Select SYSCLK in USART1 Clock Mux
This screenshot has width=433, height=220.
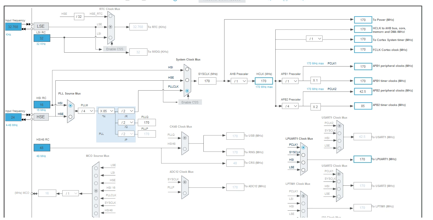point(339,133)
